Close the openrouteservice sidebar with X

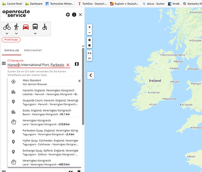(x=80, y=15)
